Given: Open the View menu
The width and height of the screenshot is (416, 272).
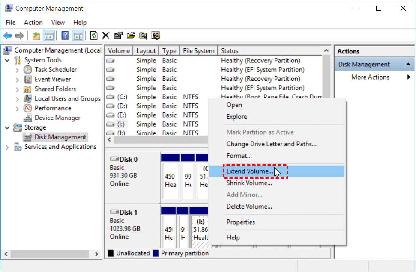Looking at the screenshot, I should click(x=58, y=23).
